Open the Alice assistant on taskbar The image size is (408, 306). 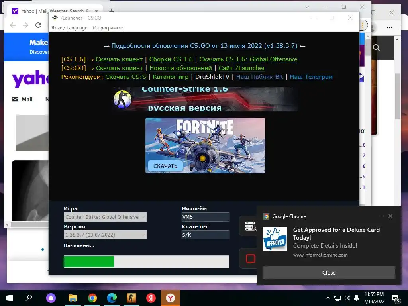[x=51, y=298]
